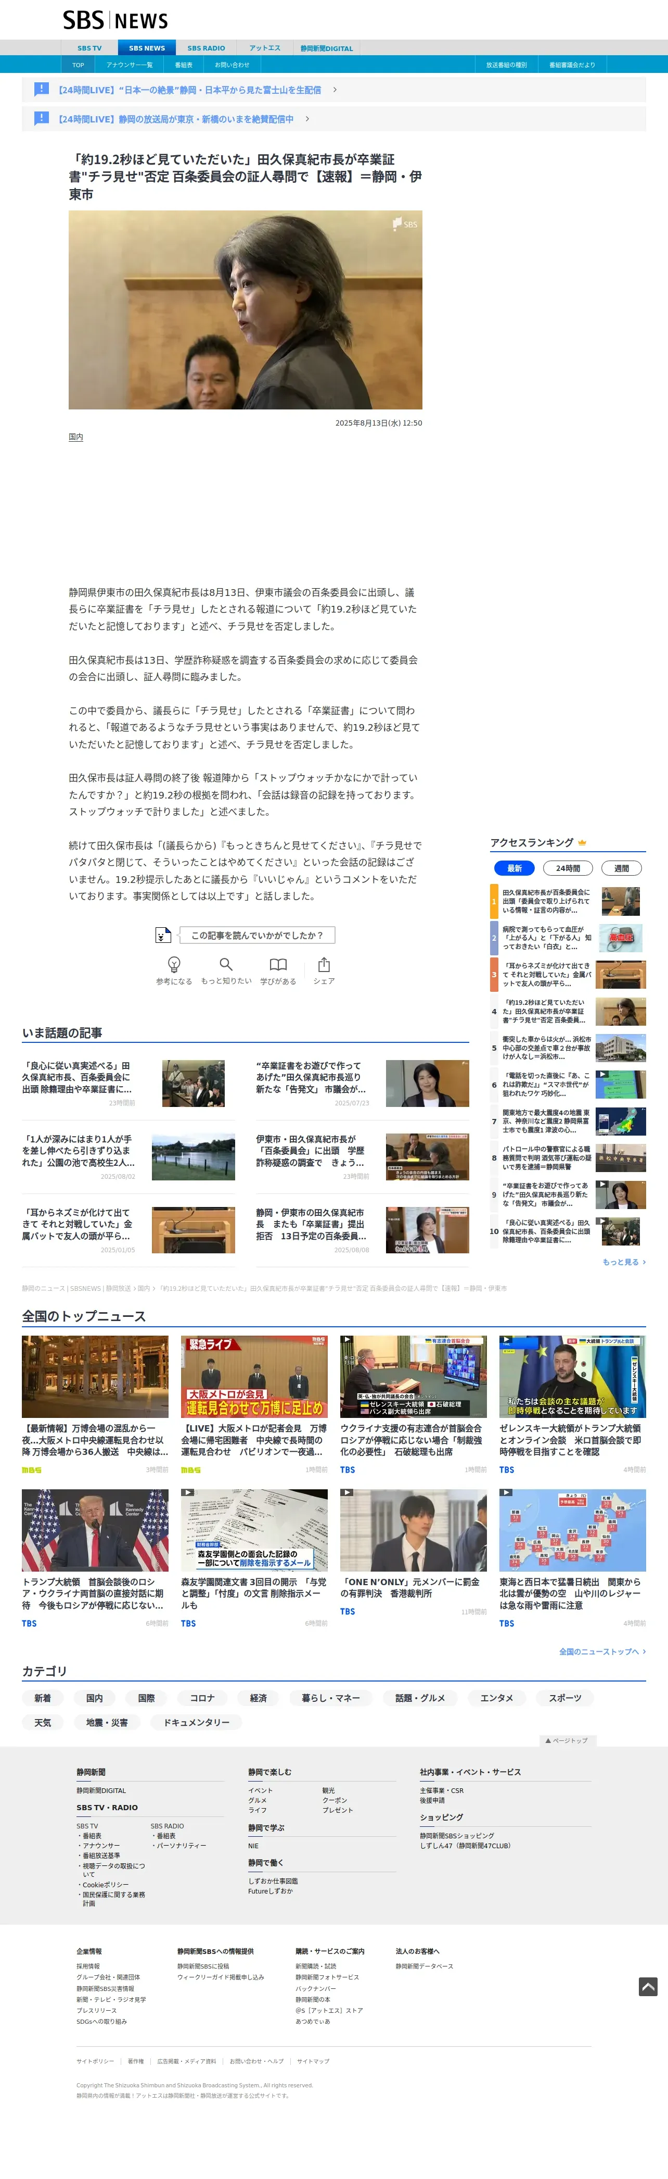Open 全国のニューストップへ link

602,1651
